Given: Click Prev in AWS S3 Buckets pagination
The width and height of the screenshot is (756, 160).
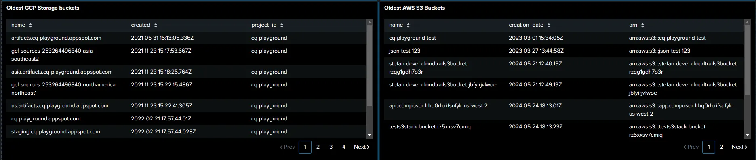Looking at the screenshot, I should (691, 147).
